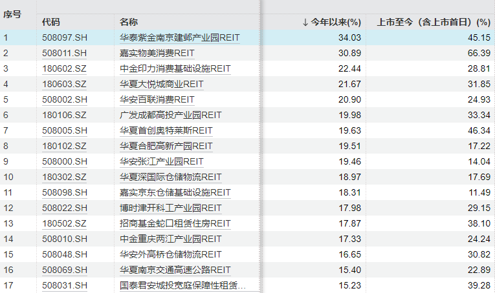Select the 24.93 since-listing value
Viewport: 495px width, 293px height.
(x=479, y=99)
